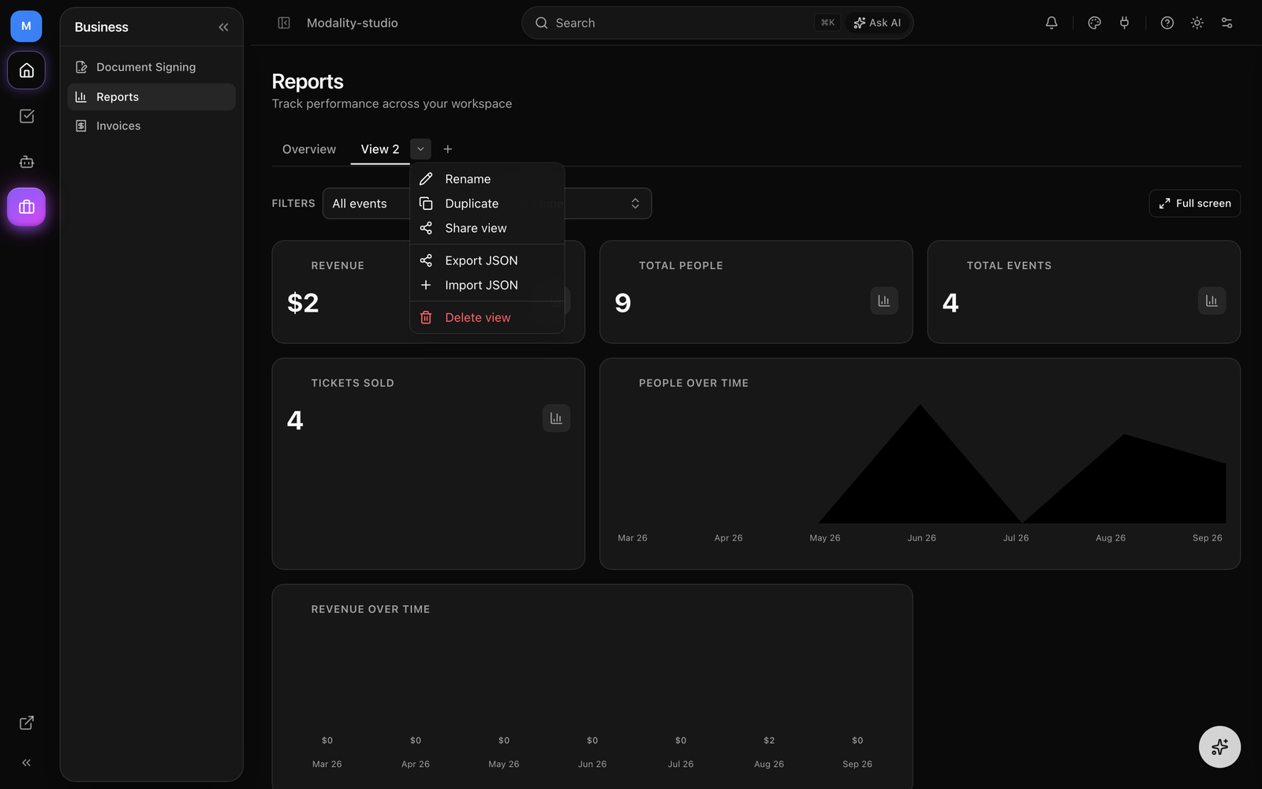
Task: Choose Export JSON menu item
Action: (487, 260)
